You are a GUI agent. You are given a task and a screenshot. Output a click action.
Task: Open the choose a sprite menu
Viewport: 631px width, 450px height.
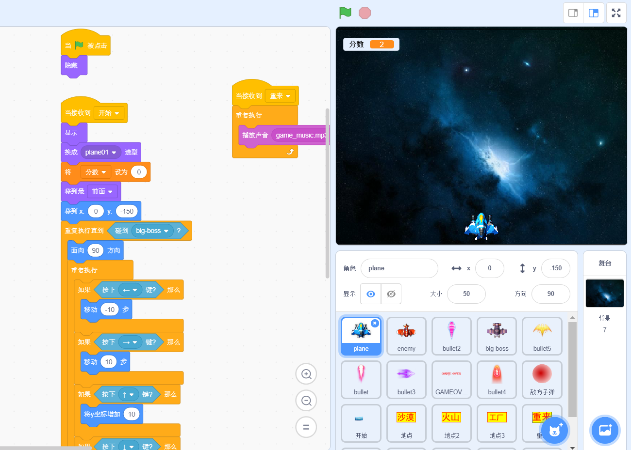pos(554,430)
